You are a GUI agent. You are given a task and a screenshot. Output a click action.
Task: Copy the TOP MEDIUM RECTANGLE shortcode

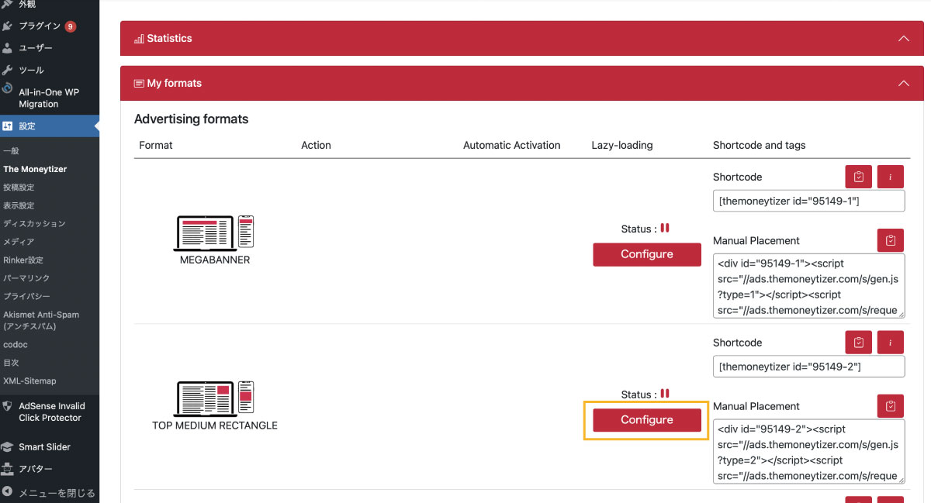(x=859, y=343)
